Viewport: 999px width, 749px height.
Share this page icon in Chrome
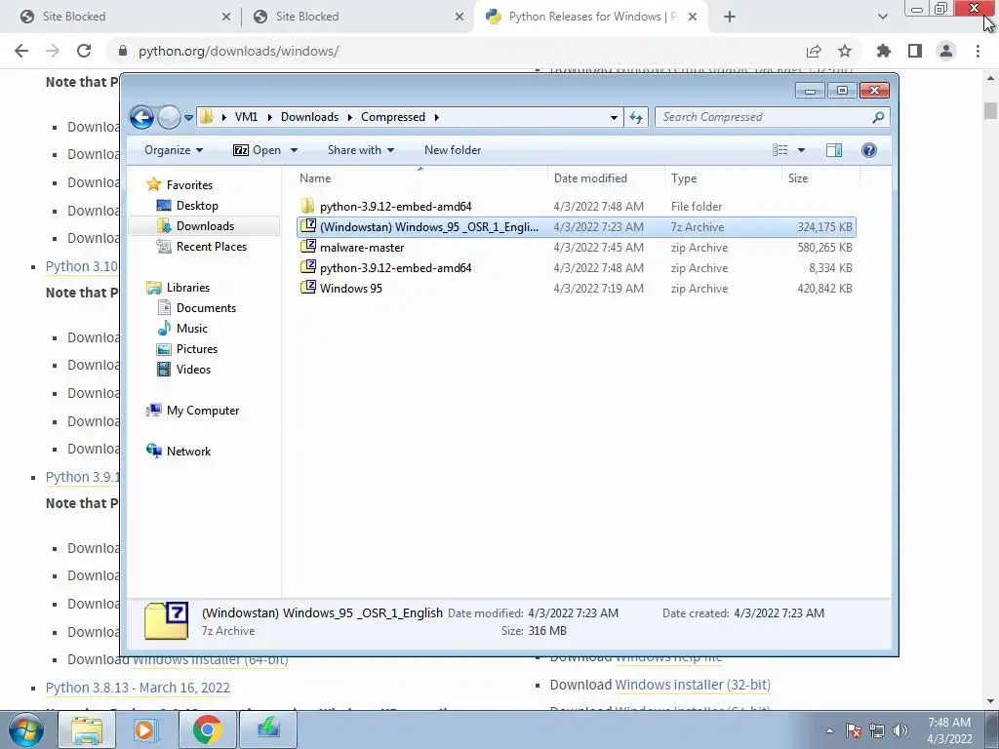(813, 51)
